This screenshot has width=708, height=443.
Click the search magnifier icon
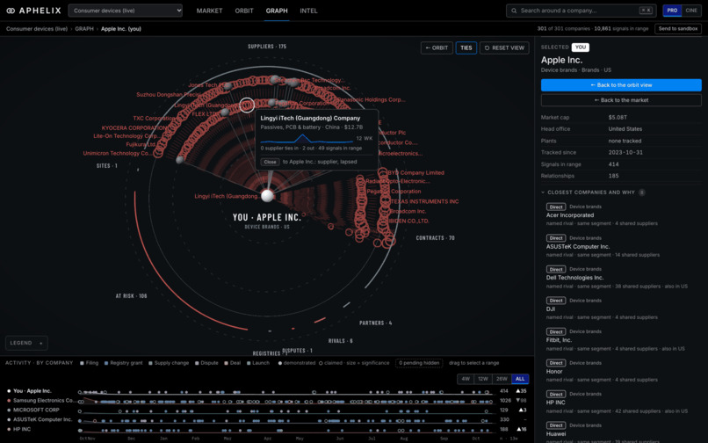(514, 11)
